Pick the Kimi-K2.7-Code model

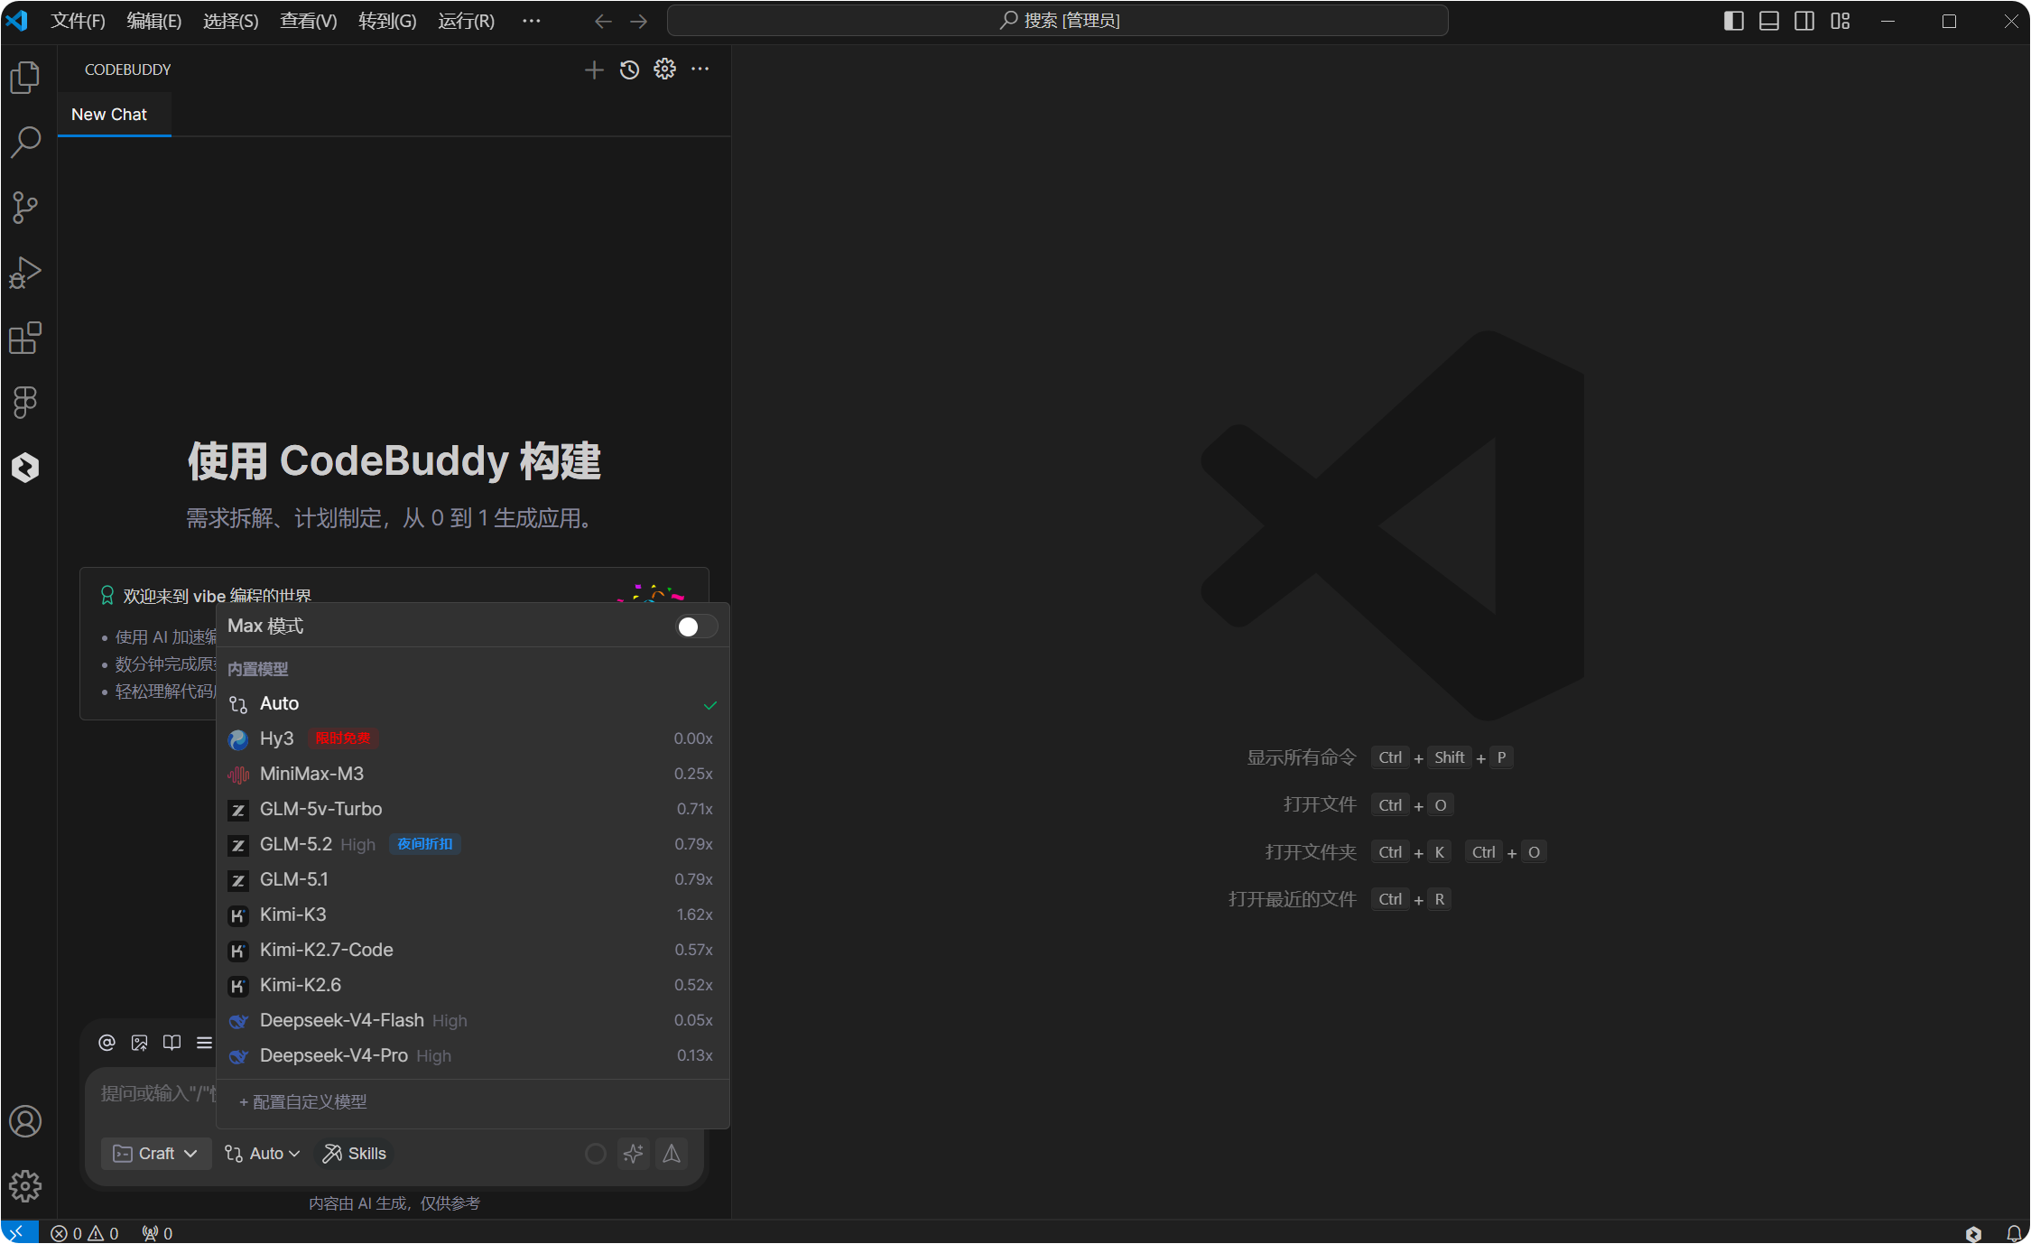(473, 951)
